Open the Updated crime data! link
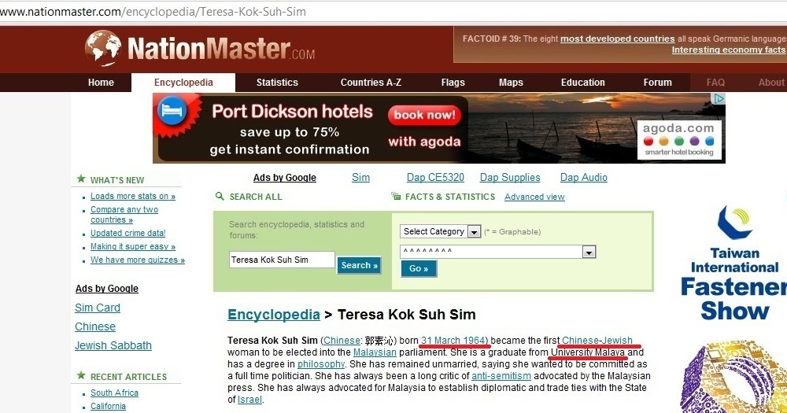Screen dimensions: 787x413 click(x=128, y=233)
